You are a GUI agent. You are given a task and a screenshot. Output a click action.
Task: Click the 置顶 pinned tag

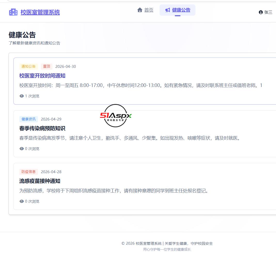pos(46,66)
